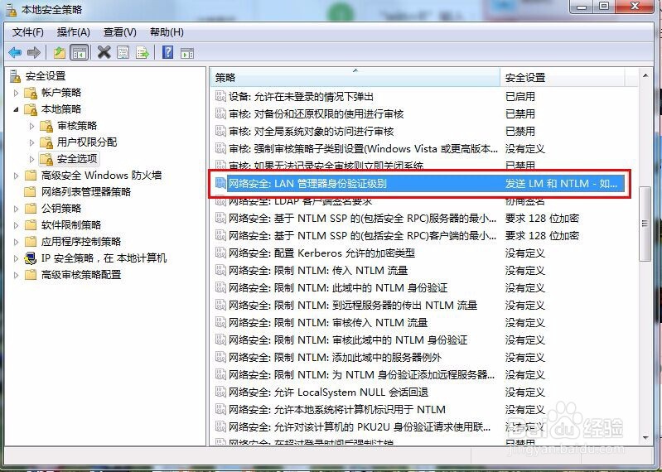Open the 文件(F) menu
Image resolution: width=662 pixels, height=472 pixels.
coord(28,32)
